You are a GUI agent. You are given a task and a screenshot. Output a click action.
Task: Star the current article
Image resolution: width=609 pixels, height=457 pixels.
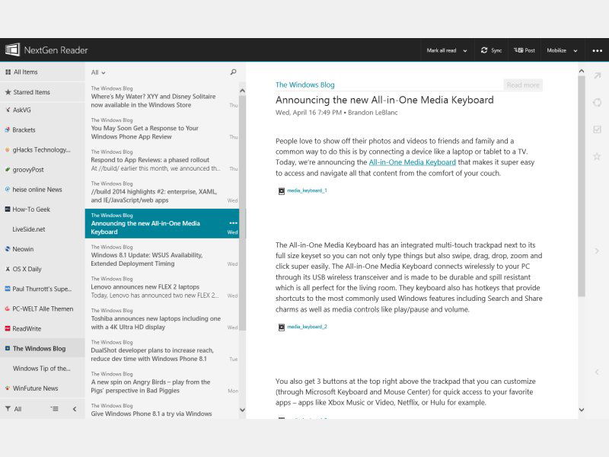point(597,157)
